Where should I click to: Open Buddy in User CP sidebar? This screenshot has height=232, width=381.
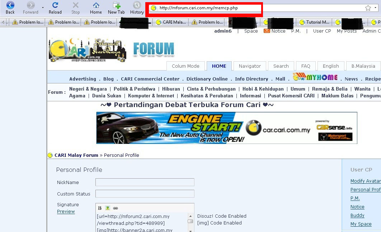(357, 215)
